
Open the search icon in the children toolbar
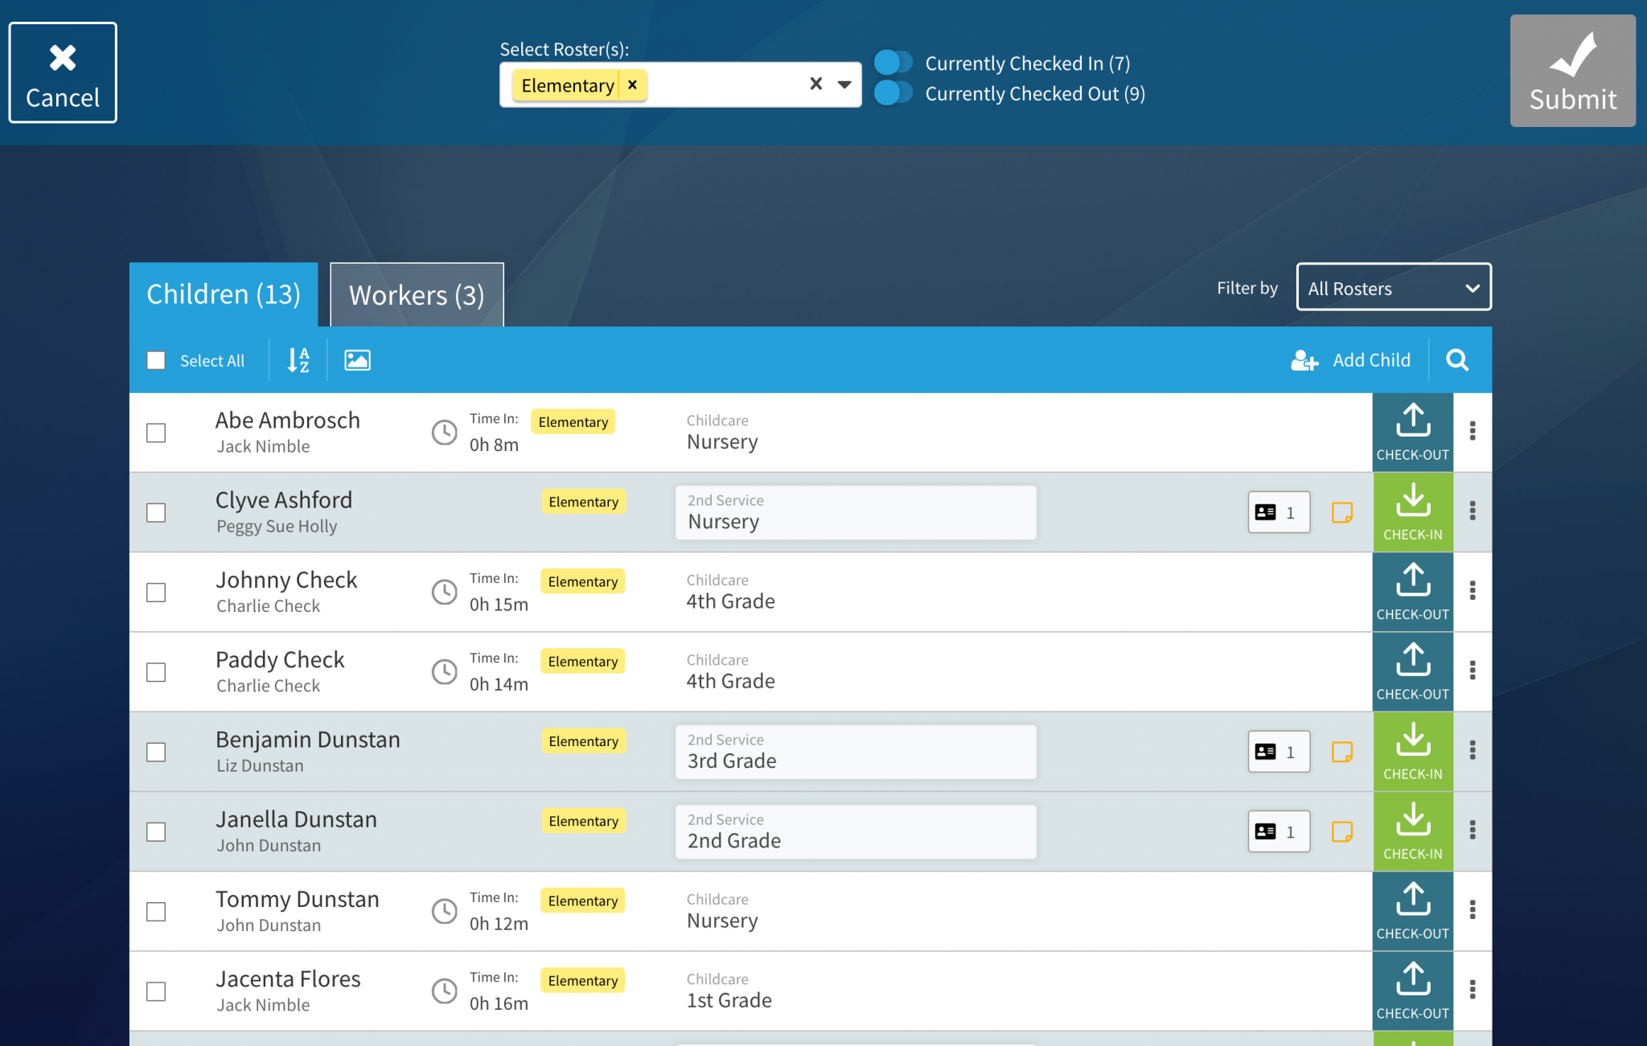1456,360
